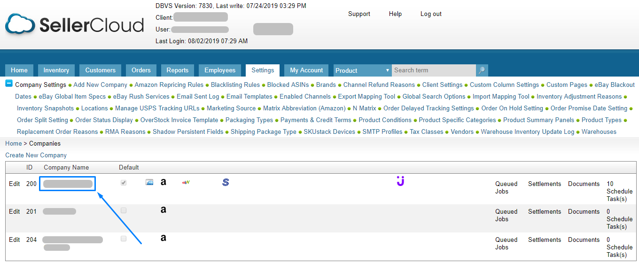Open Enabled Channels link
This screenshot has height=263, width=639.
(305, 97)
